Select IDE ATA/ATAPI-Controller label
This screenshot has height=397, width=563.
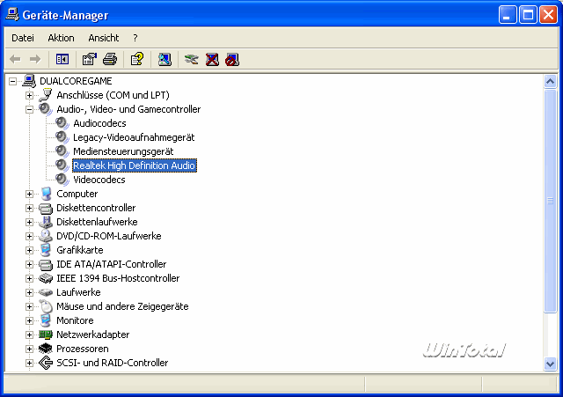coord(112,264)
